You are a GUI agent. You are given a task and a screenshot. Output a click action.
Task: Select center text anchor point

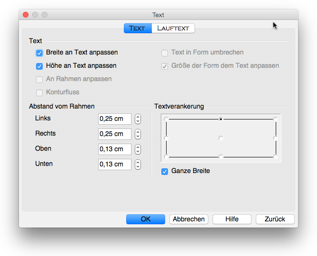(x=221, y=138)
